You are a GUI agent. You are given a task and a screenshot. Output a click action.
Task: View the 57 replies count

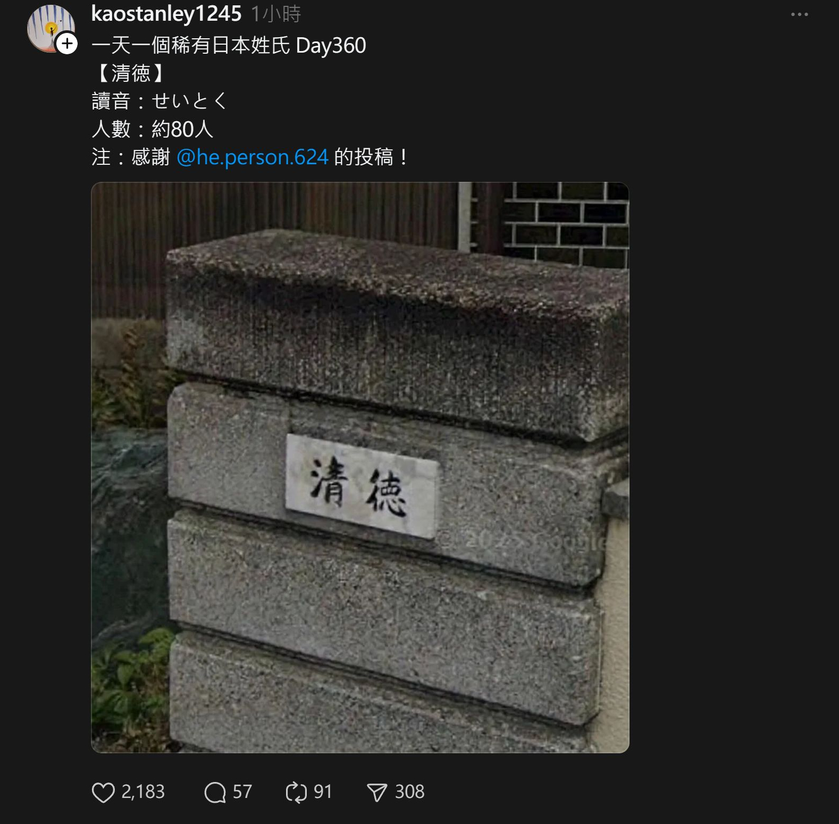242,792
